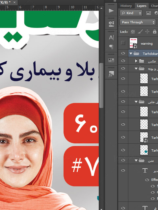Hide the top text layer in متن group
Image resolution: width=158 pixels, height=210 pixels.
coord(123,170)
